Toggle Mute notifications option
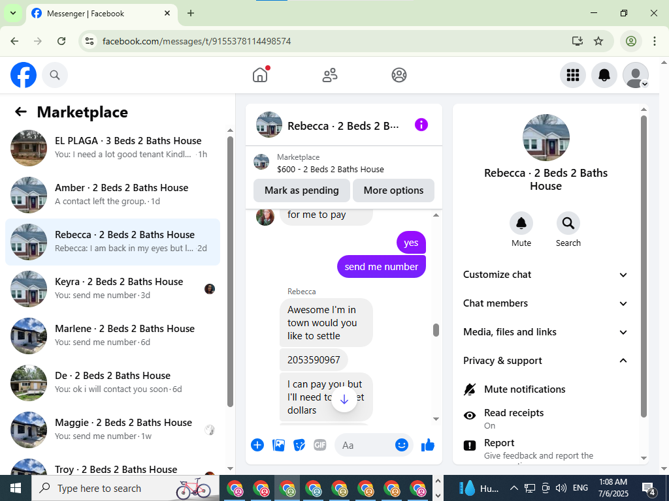 point(546,389)
